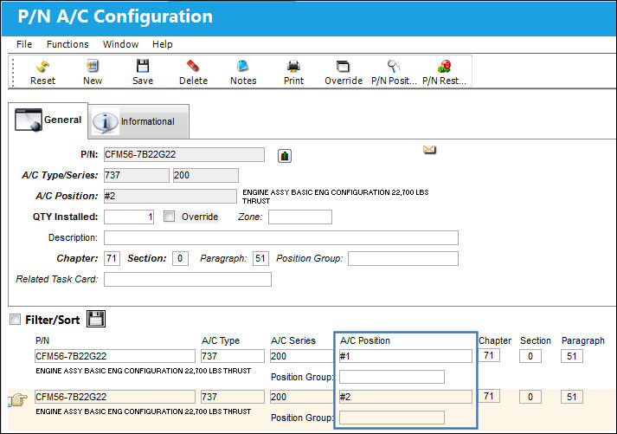Click the Chapter field in form
Viewport: 617px width, 434px height.
click(x=112, y=258)
